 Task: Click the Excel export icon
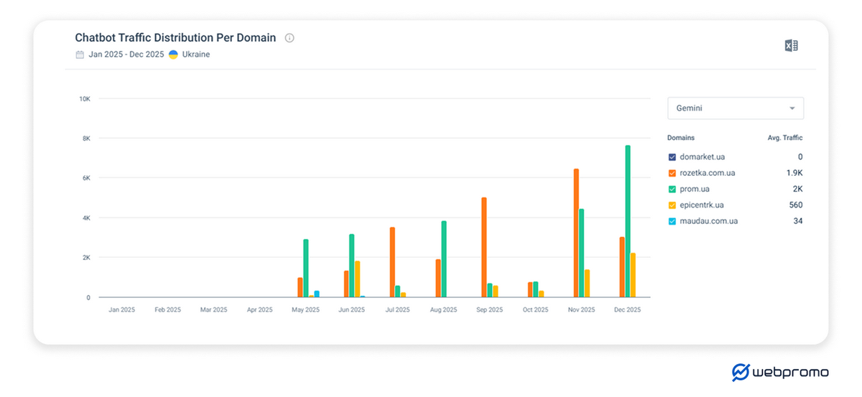coord(791,46)
